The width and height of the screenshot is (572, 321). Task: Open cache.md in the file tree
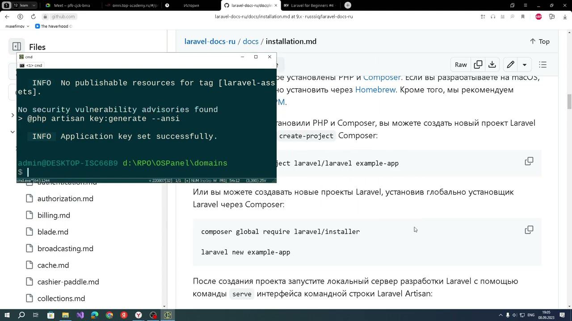pos(53,265)
